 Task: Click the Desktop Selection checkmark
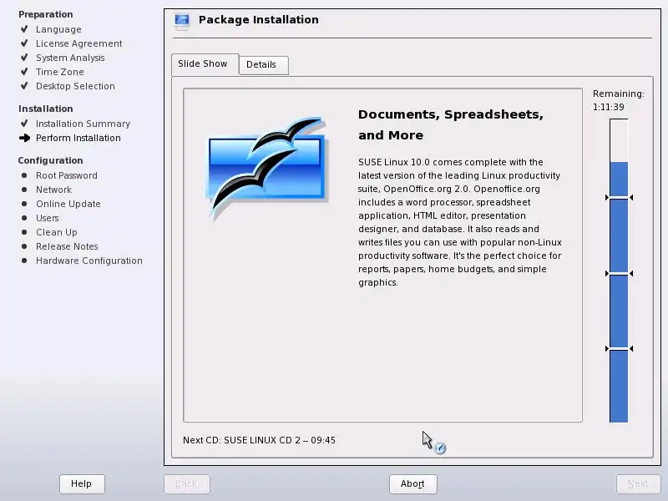pos(24,86)
